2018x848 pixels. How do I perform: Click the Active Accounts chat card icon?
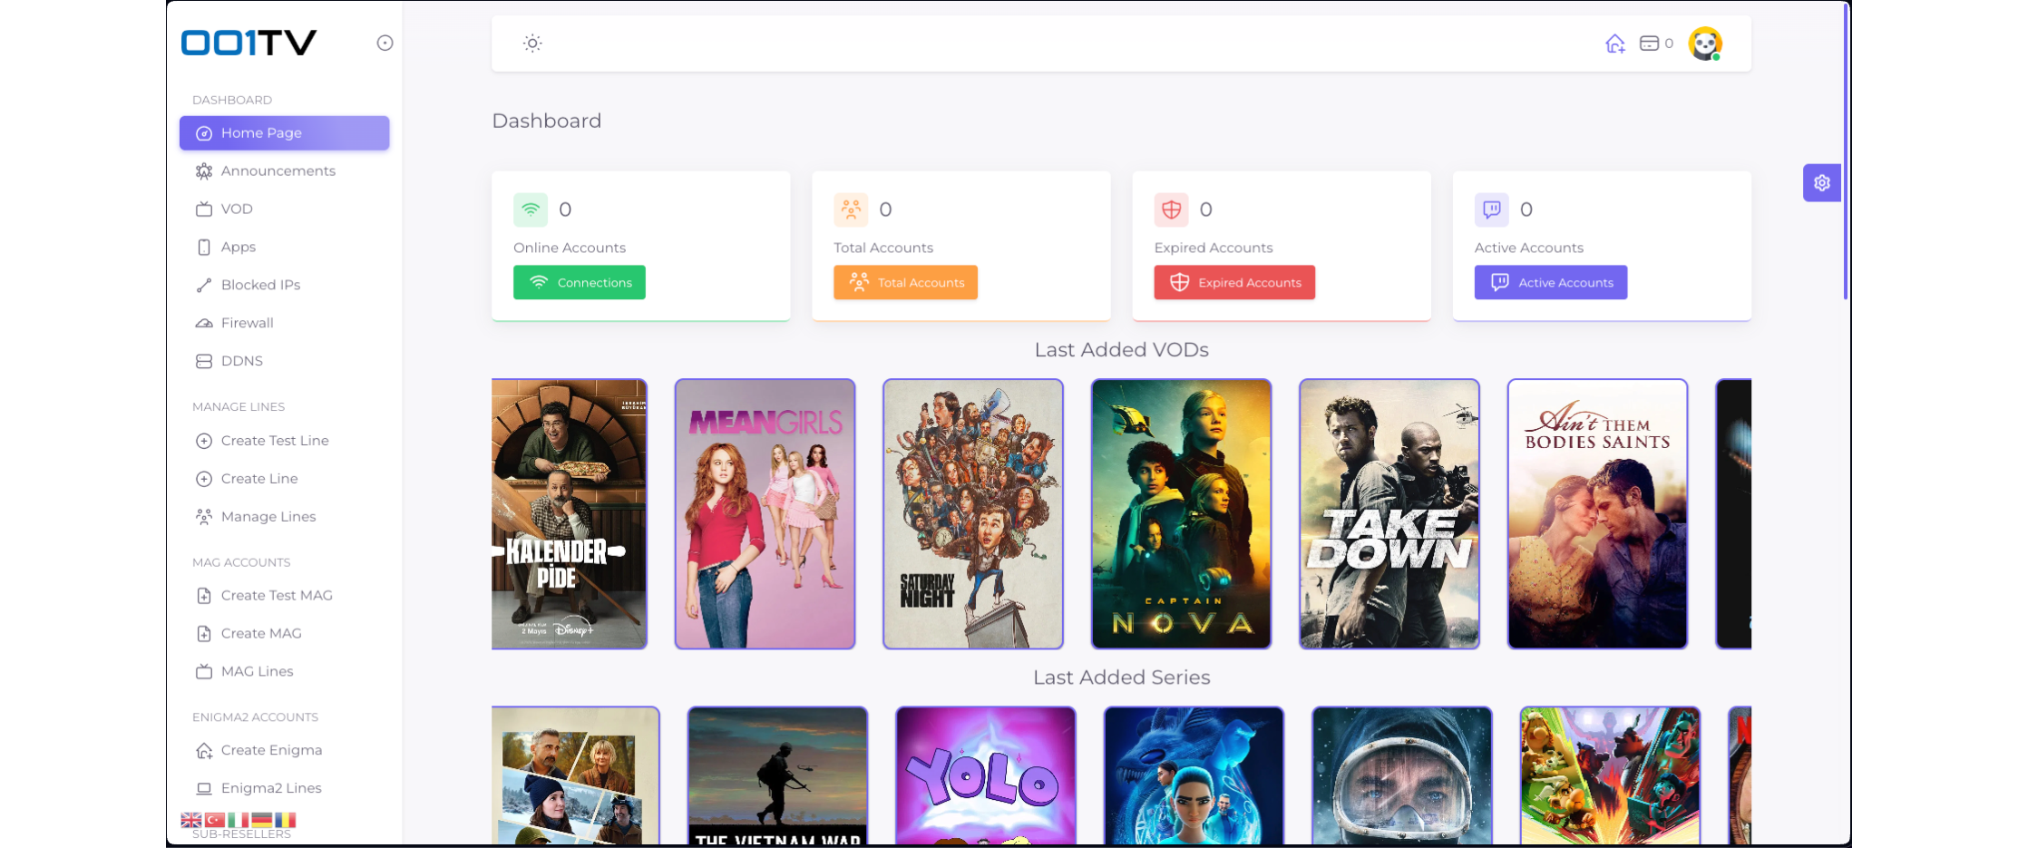(1492, 210)
